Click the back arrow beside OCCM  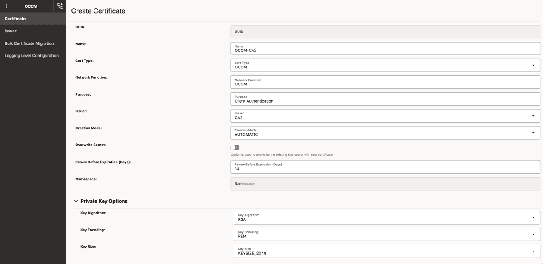(6, 6)
